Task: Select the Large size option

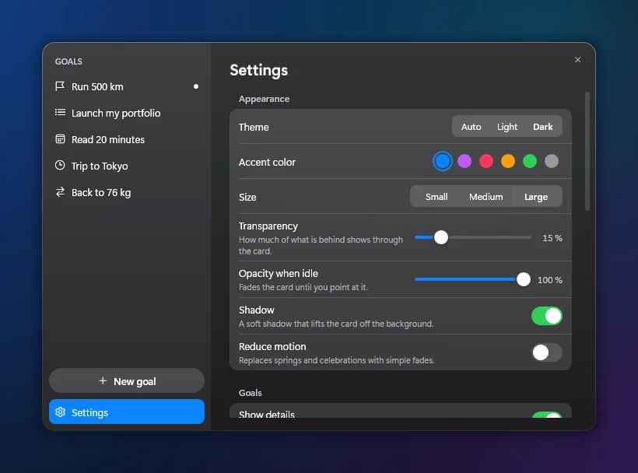Action: [x=536, y=197]
